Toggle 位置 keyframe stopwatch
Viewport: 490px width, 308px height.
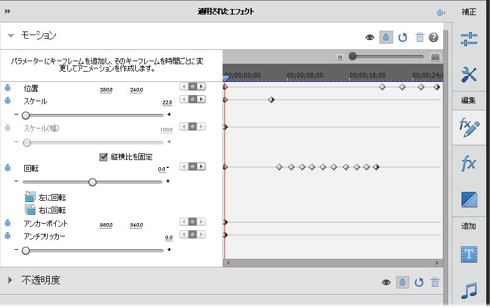pos(8,88)
